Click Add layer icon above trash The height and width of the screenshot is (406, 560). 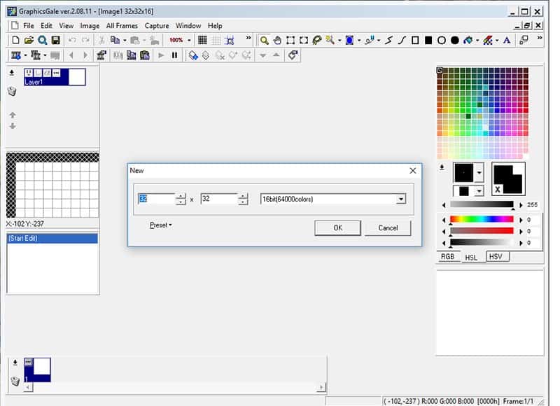tap(12, 73)
